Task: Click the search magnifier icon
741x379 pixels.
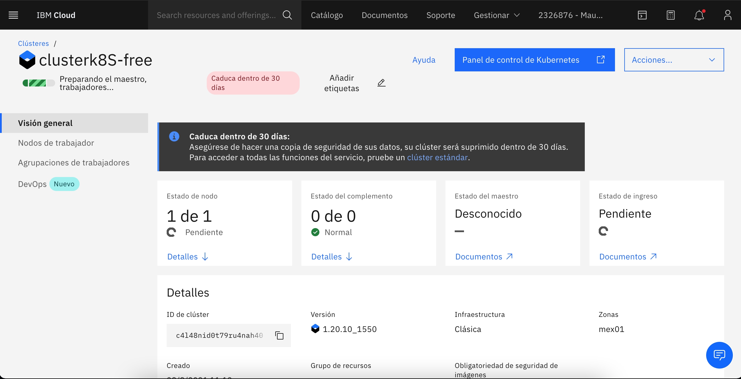Action: [287, 15]
